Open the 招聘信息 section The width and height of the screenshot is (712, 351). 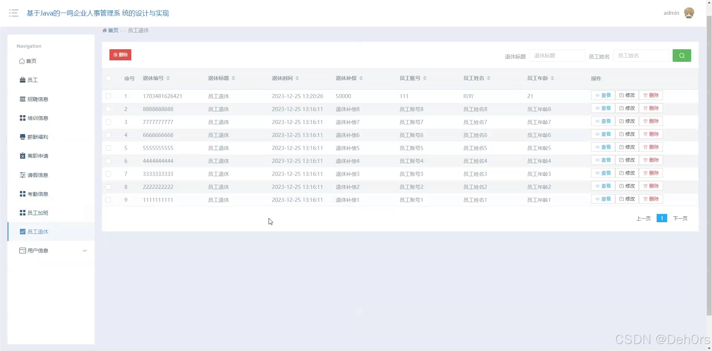point(37,99)
